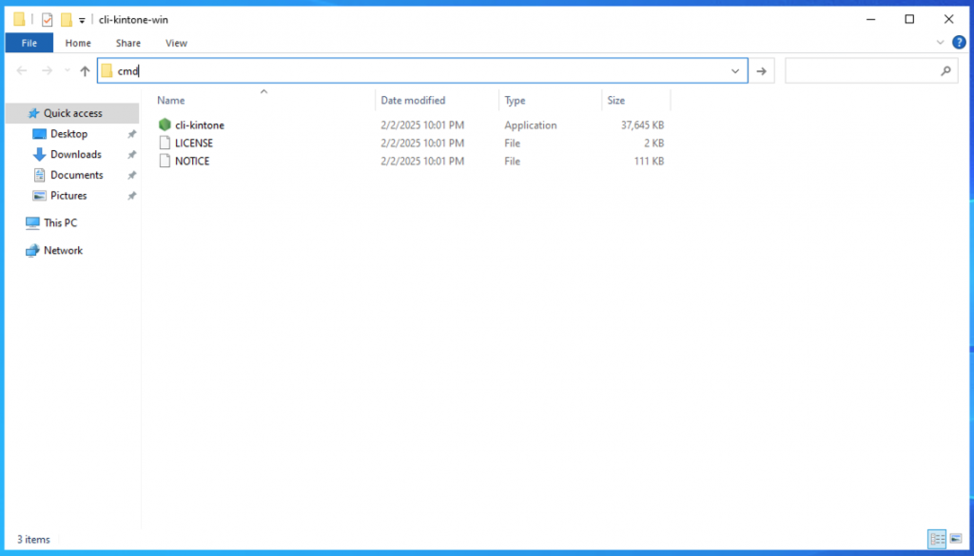Open Pictures in navigation pane
Viewport: 974px width, 556px height.
point(68,196)
